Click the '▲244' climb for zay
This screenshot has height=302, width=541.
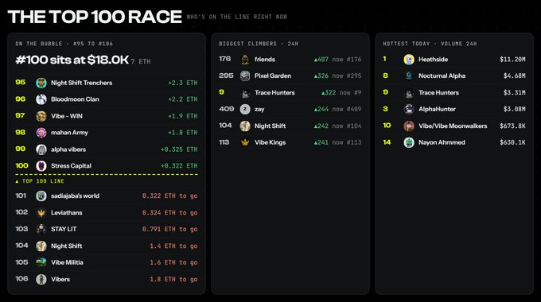pyautogui.click(x=321, y=110)
